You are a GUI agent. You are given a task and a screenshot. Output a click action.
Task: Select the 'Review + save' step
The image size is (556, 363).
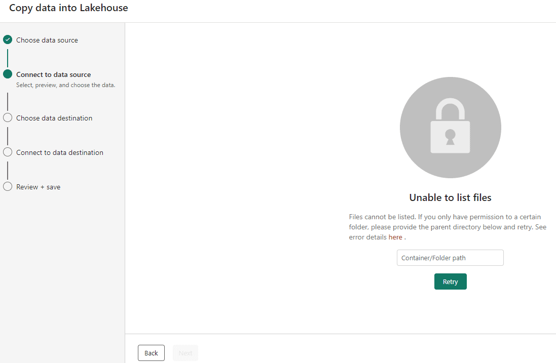pos(39,187)
